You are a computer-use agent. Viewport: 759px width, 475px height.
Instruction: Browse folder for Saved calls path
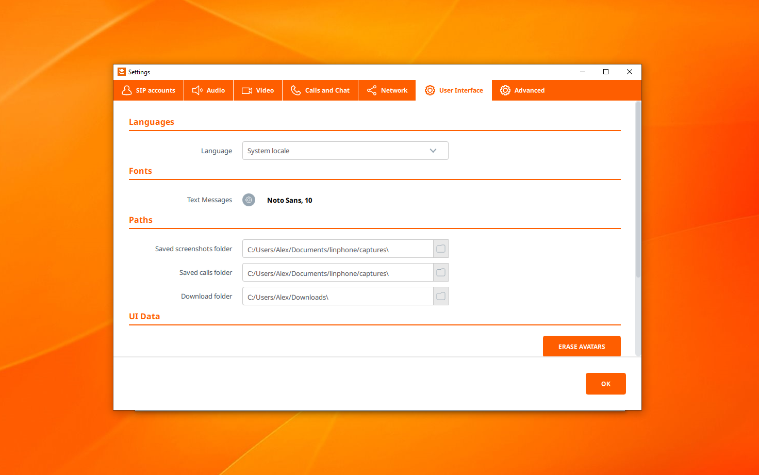coord(441,272)
